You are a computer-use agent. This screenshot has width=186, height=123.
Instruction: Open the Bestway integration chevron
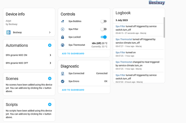50,33
